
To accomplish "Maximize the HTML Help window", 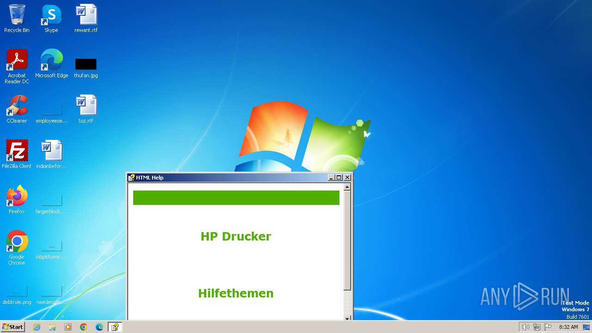I will (339, 178).
